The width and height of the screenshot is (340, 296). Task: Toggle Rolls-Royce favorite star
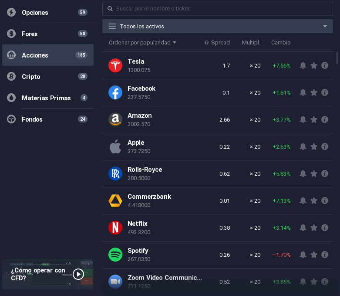coord(314,174)
